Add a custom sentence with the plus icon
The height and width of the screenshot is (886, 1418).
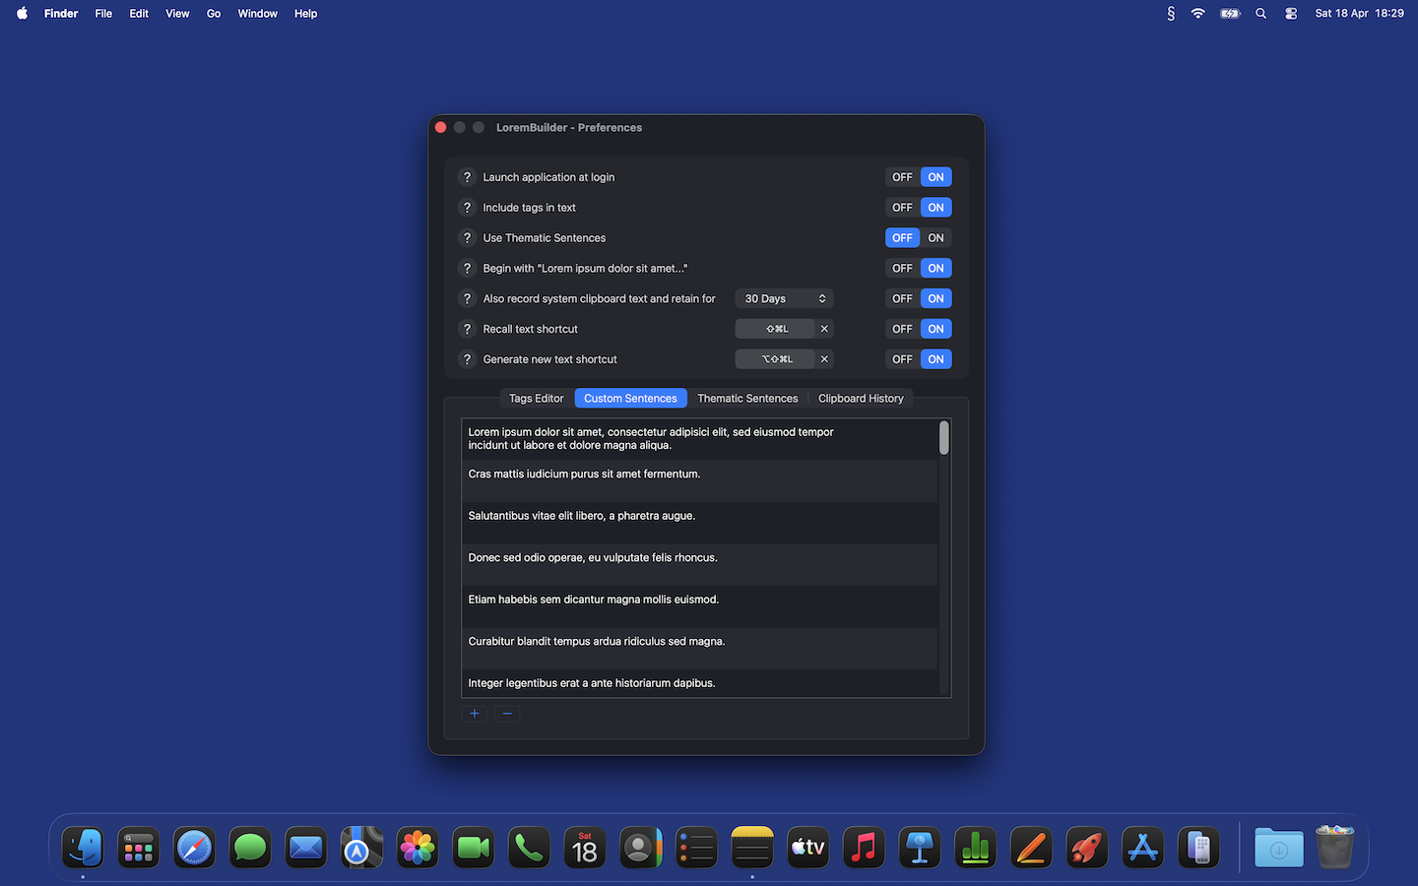click(474, 713)
